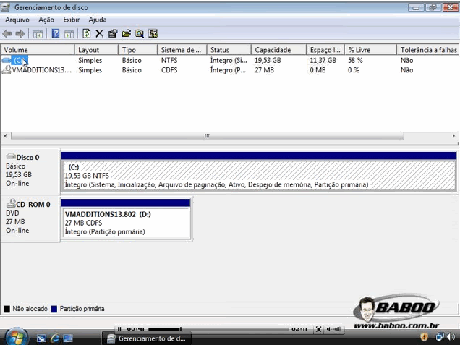Open the Exibir menu
Image resolution: width=460 pixels, height=345 pixels.
pos(72,20)
